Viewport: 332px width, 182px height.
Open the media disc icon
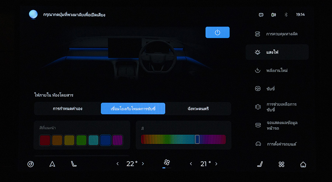click(x=31, y=164)
